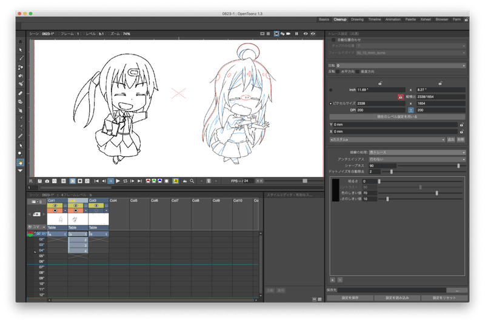Viewport: 485px width, 323px height.
Task: Click the save floppy icon under viewer
Action: pos(40,181)
